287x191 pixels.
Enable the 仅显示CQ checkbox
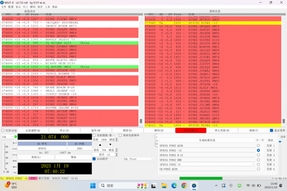click(3, 130)
